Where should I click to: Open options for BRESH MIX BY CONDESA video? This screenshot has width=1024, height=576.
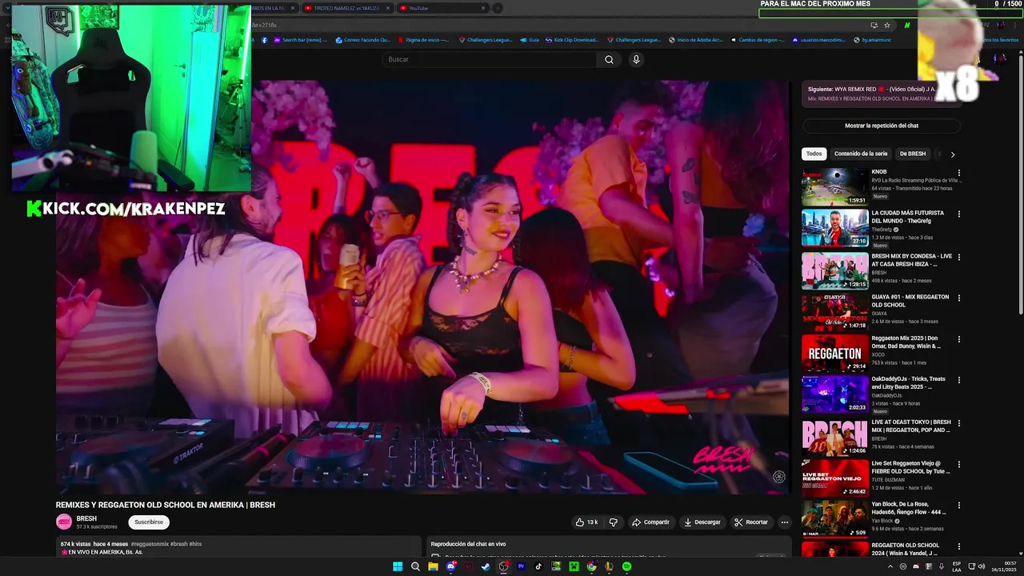pos(959,257)
